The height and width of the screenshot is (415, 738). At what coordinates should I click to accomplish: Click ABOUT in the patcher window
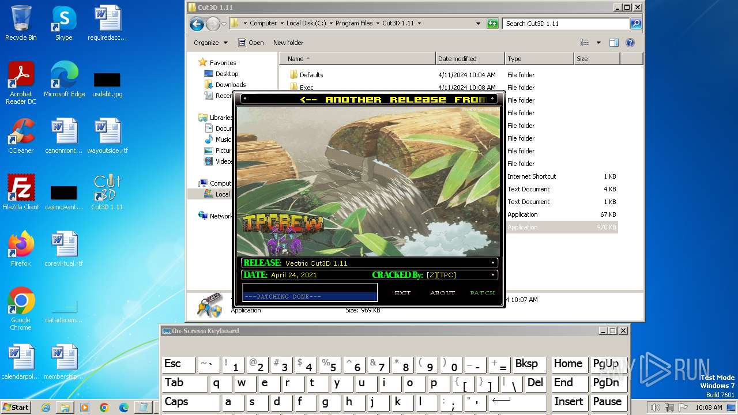pos(443,293)
